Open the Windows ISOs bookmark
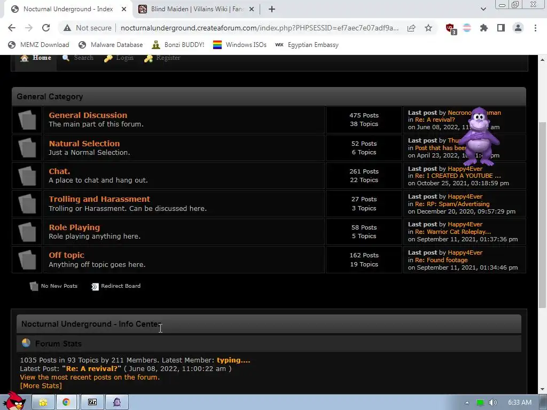 tap(240, 45)
